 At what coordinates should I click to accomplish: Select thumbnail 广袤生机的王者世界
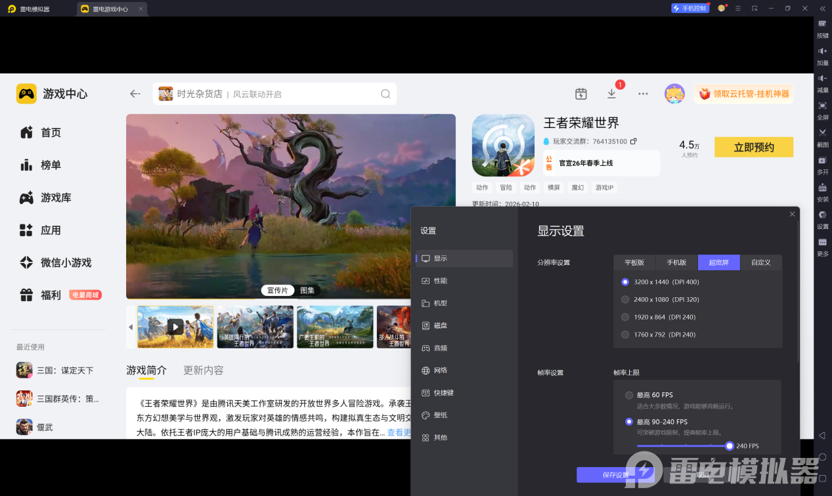pos(335,326)
